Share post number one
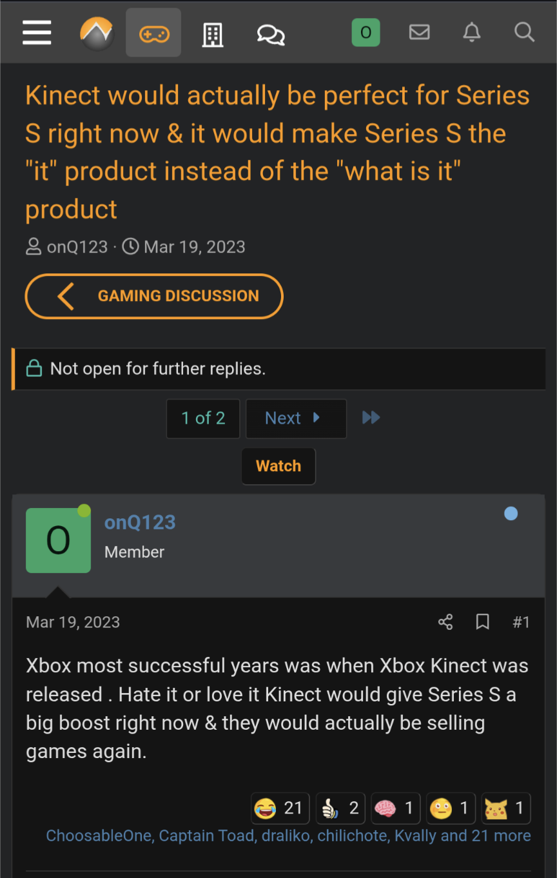Viewport: 557px width, 878px height. [x=445, y=622]
